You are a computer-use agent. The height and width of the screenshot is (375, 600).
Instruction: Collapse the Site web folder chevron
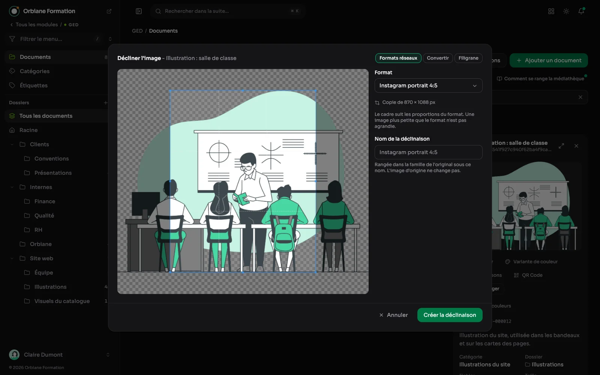[12, 258]
